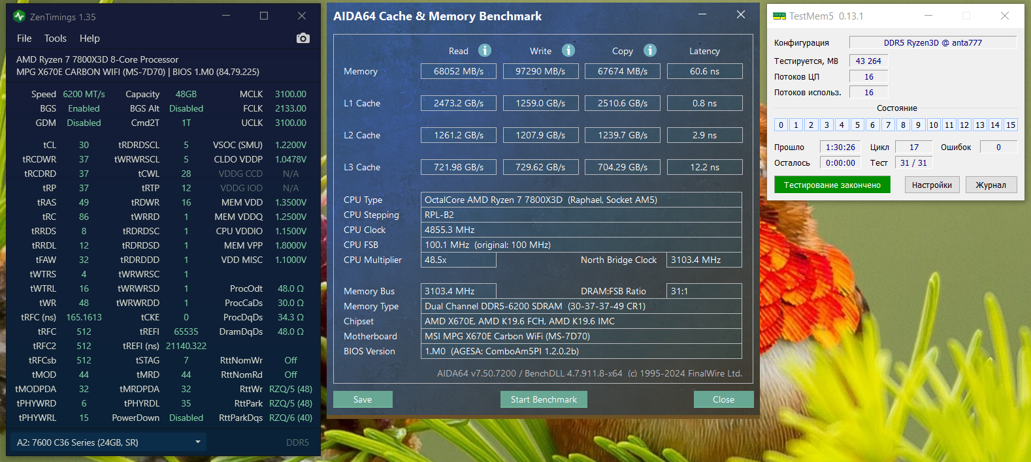Open Журнал log in TestMem5
Viewport: 1031px width, 462px height.
[x=990, y=185]
